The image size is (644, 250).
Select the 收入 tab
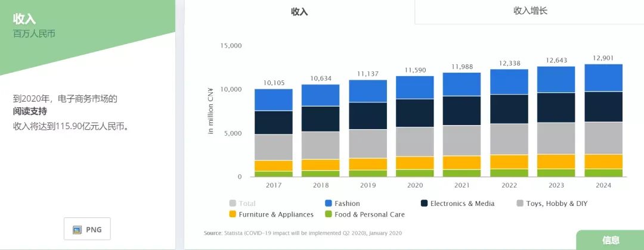(x=299, y=12)
